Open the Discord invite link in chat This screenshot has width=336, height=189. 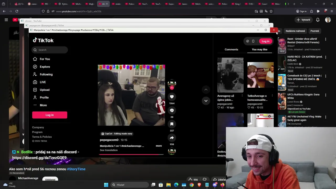tap(39, 158)
